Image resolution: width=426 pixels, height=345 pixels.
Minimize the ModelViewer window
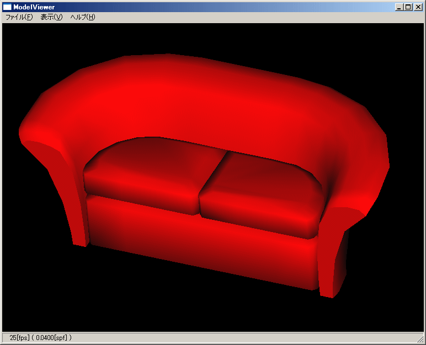click(398, 7)
